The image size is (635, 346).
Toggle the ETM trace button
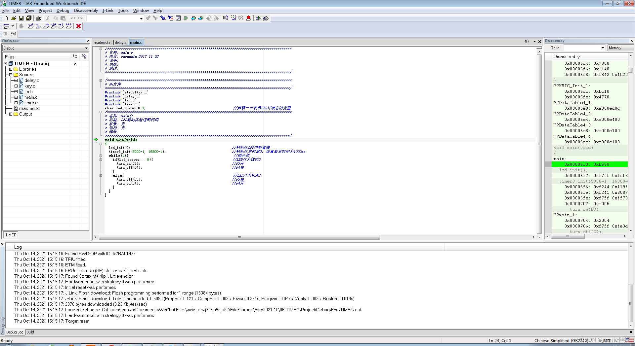point(6,34)
